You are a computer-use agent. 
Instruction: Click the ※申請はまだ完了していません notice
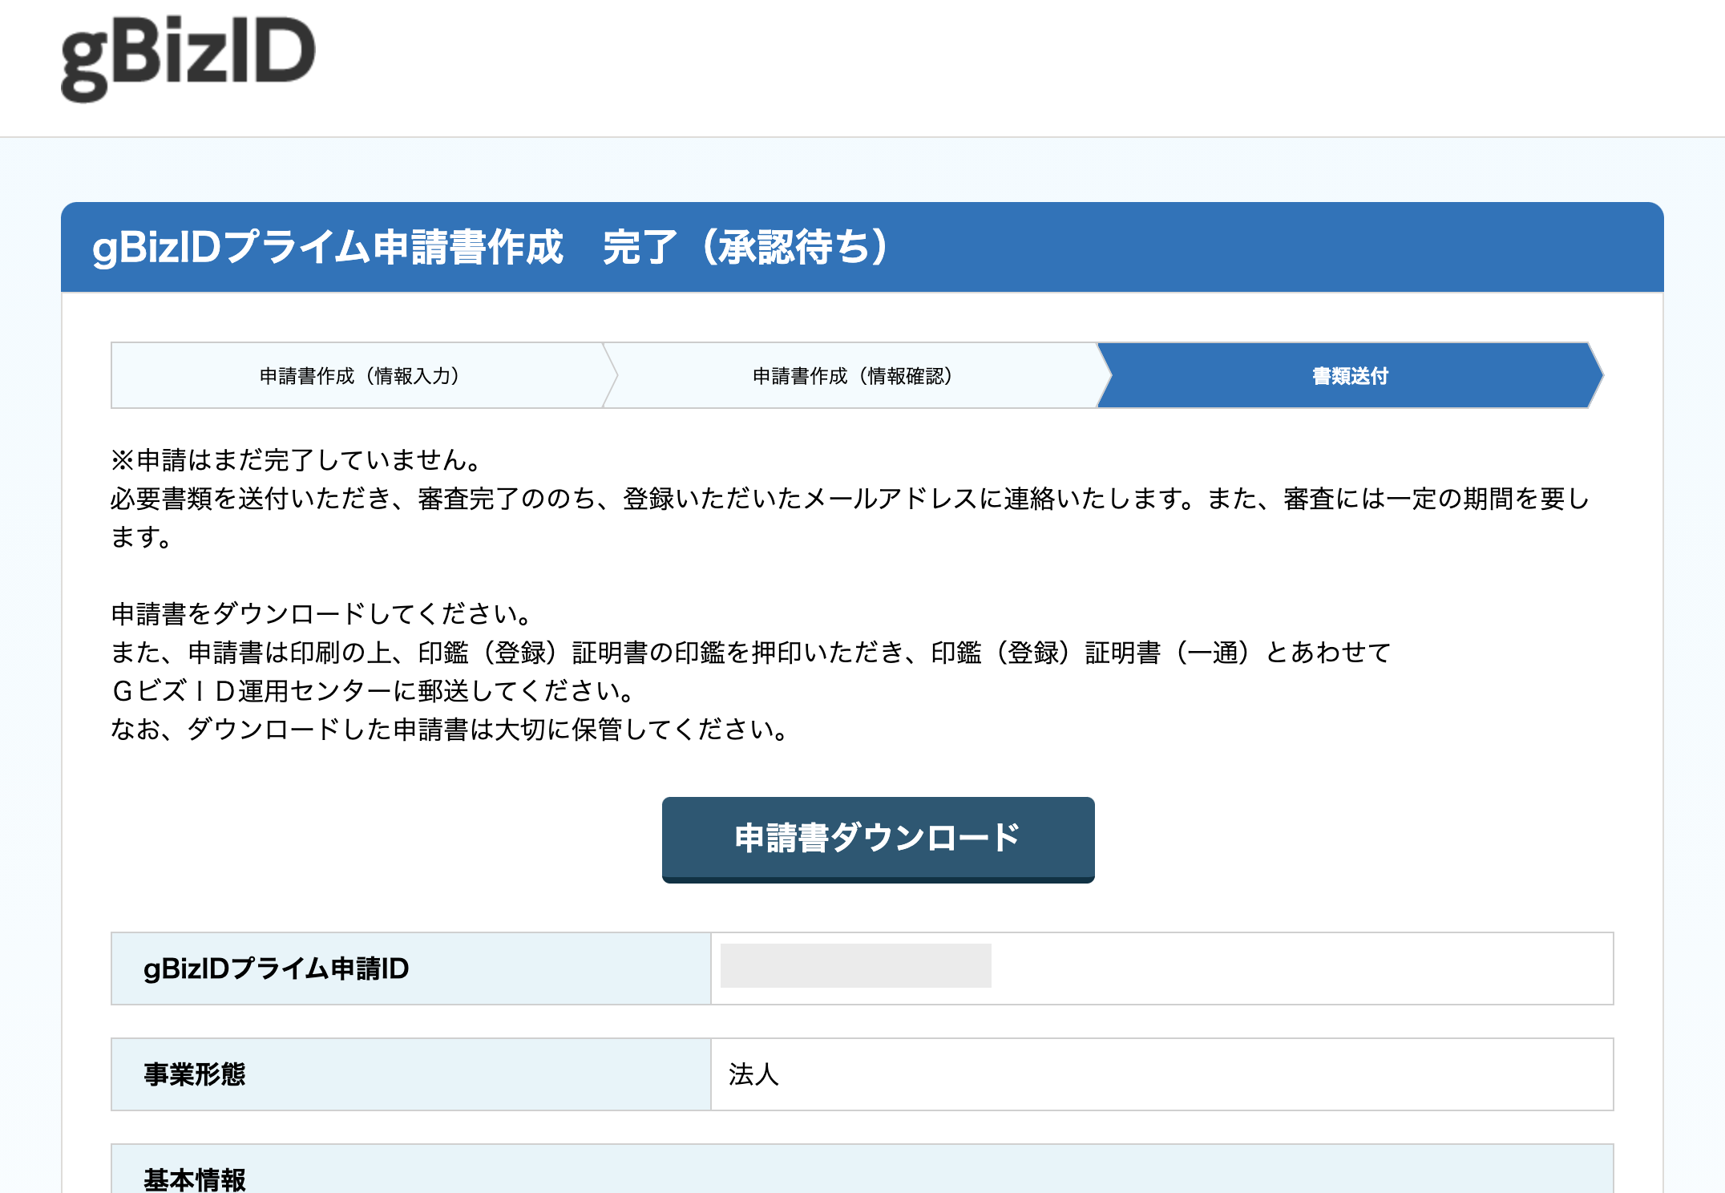[297, 460]
